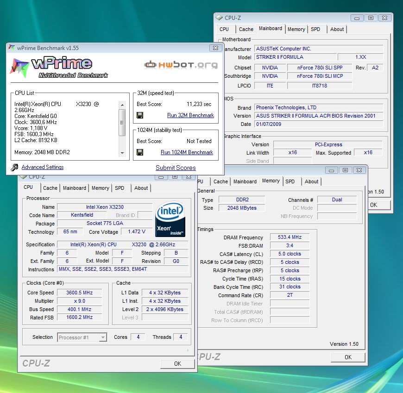Image resolution: width=403 pixels, height=393 pixels.
Task: Open About tab in CPU-Z CPU window
Action: (141, 188)
